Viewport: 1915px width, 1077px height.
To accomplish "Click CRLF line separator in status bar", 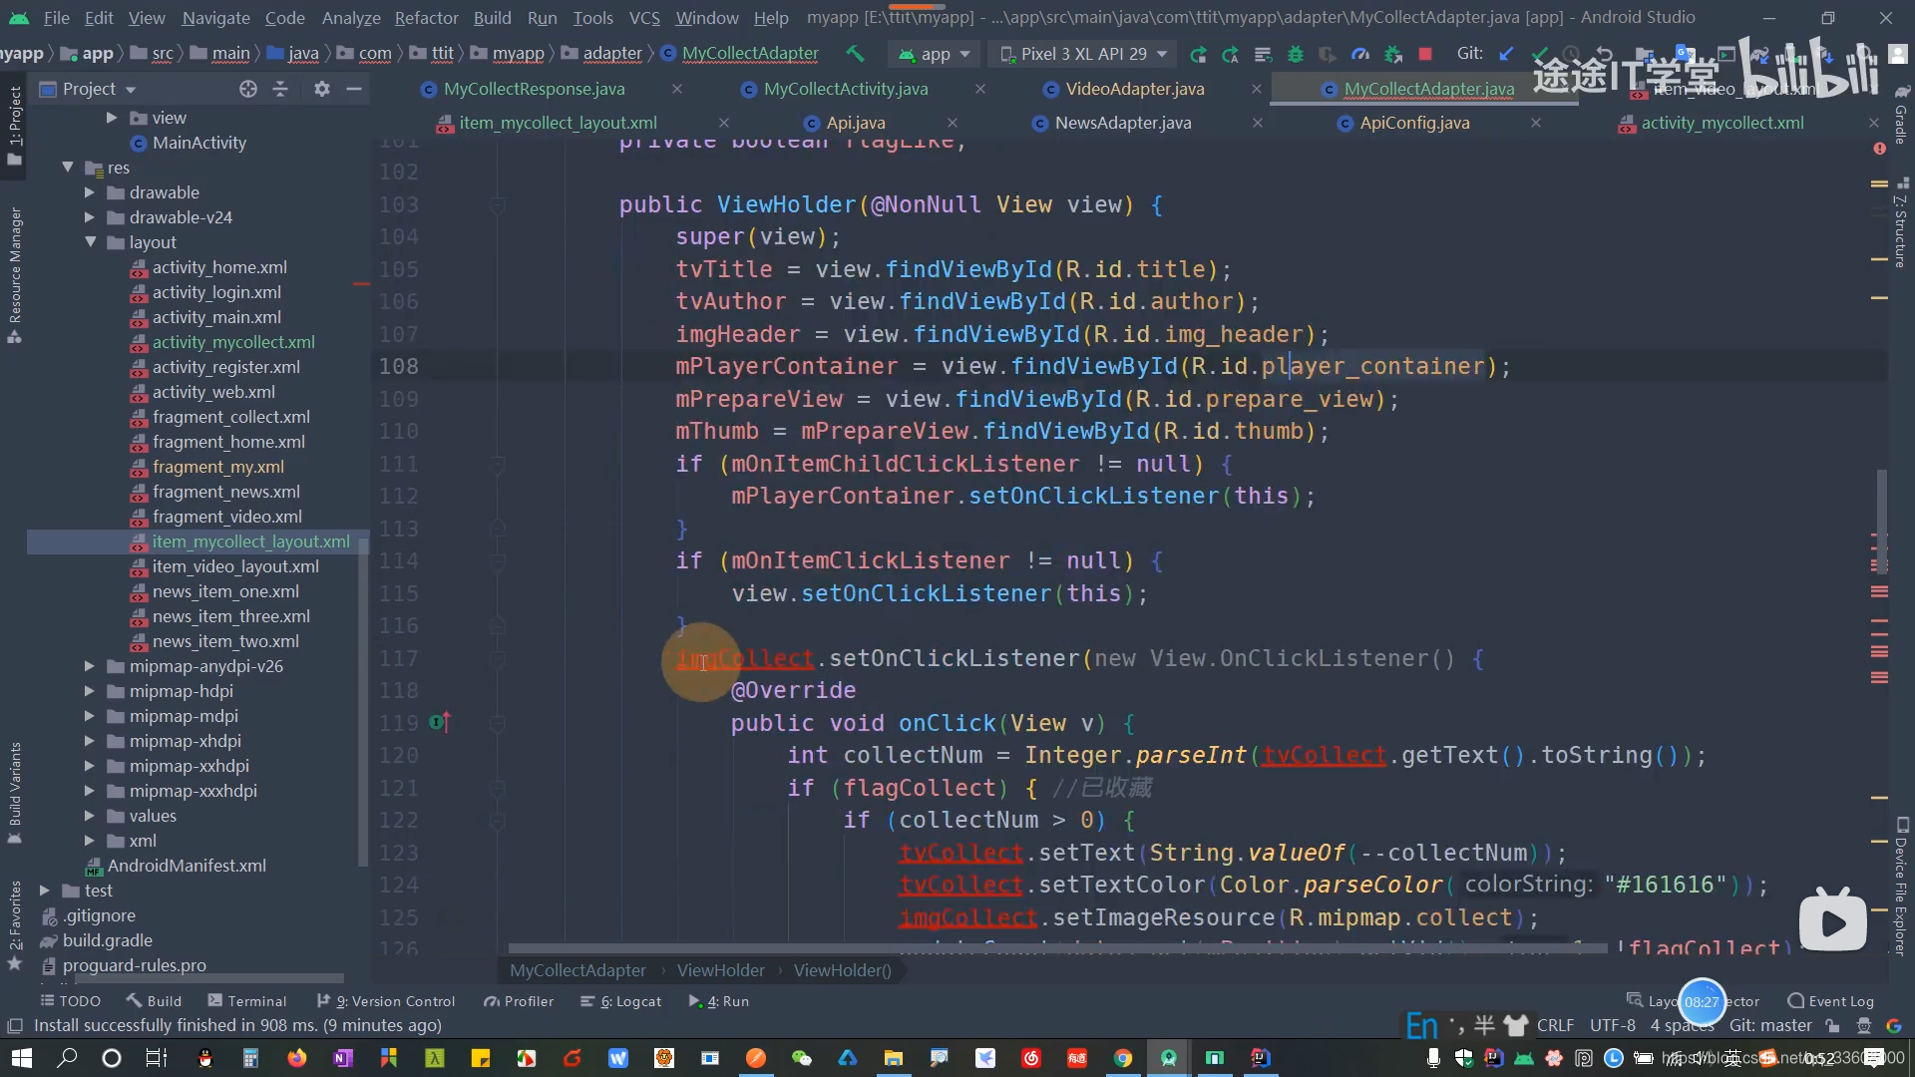I will pos(1555,1025).
